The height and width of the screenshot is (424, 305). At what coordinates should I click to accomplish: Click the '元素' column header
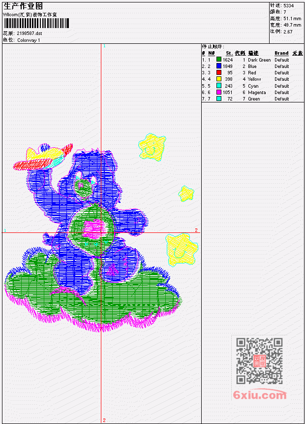pyautogui.click(x=298, y=53)
